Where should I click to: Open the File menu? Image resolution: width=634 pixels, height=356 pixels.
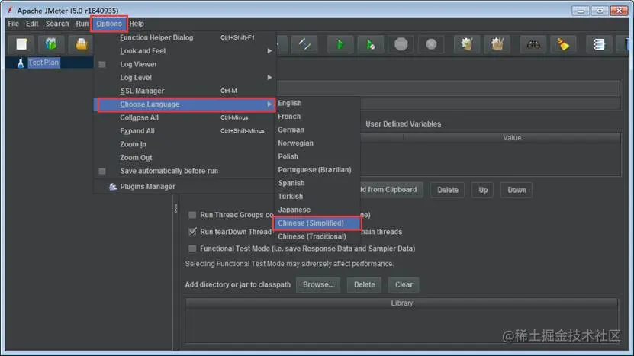13,24
